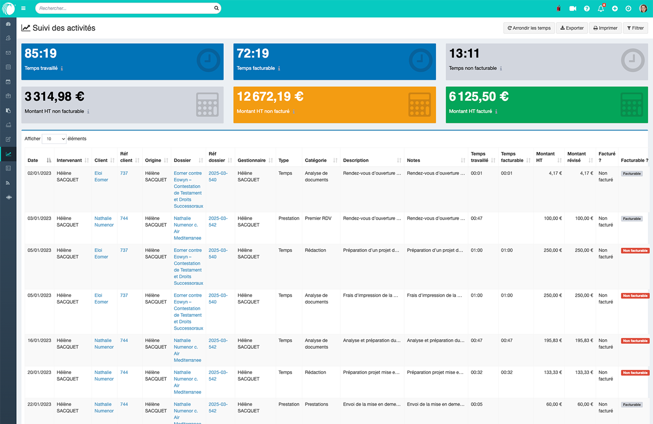
Task: Toggle the hamburger menu icon
Action: [x=23, y=9]
